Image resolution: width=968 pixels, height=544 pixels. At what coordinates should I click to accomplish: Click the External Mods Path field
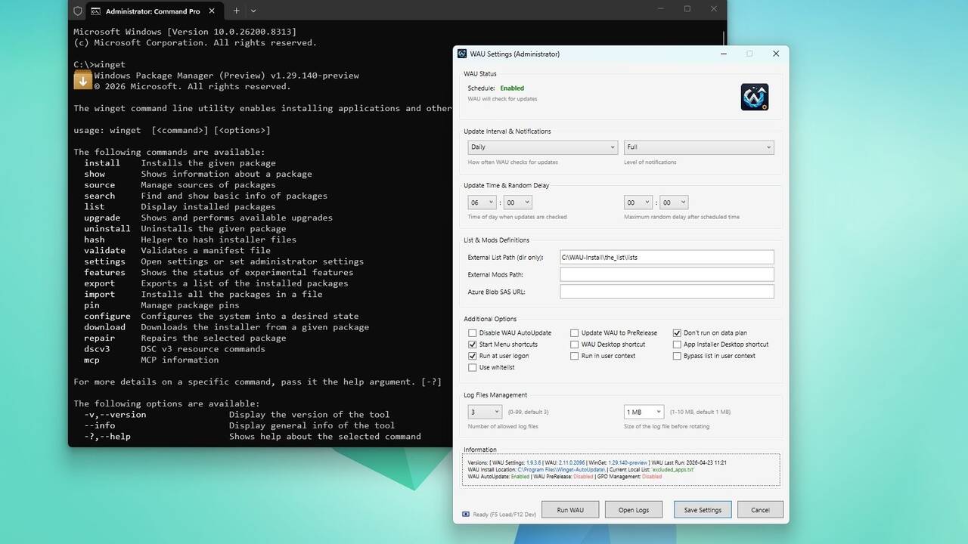666,274
